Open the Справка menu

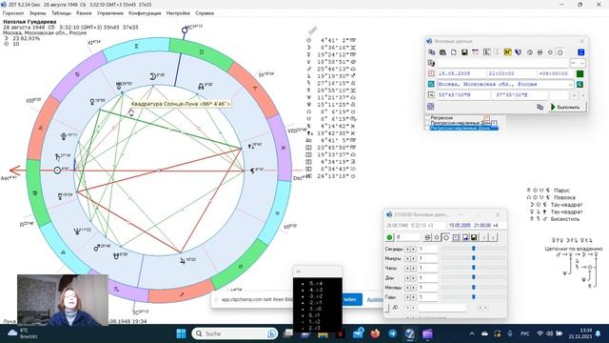[205, 13]
